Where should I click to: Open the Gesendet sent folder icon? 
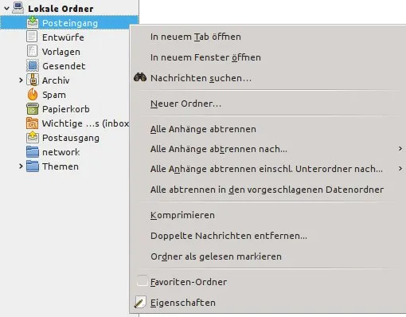(x=33, y=65)
